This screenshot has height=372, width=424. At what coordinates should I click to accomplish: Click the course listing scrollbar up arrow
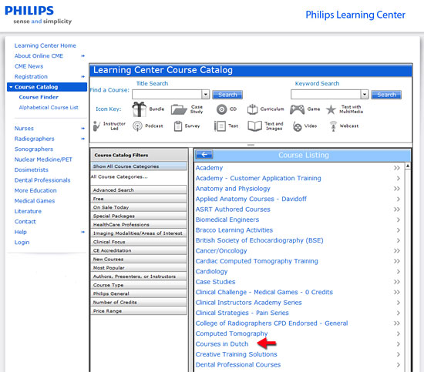[x=408, y=166]
